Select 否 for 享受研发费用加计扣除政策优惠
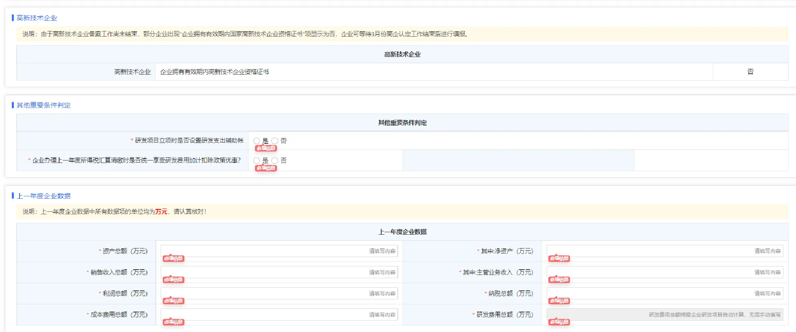 coord(275,161)
